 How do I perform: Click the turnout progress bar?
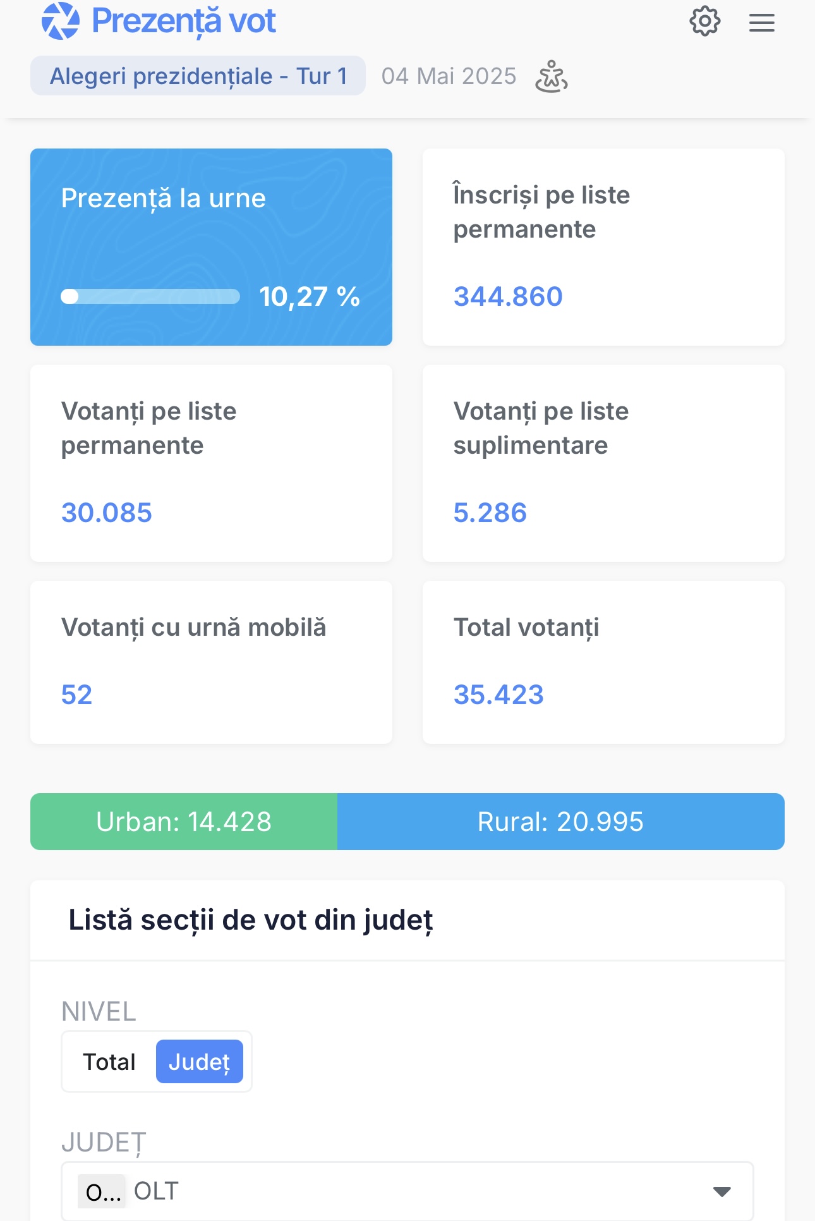point(150,296)
